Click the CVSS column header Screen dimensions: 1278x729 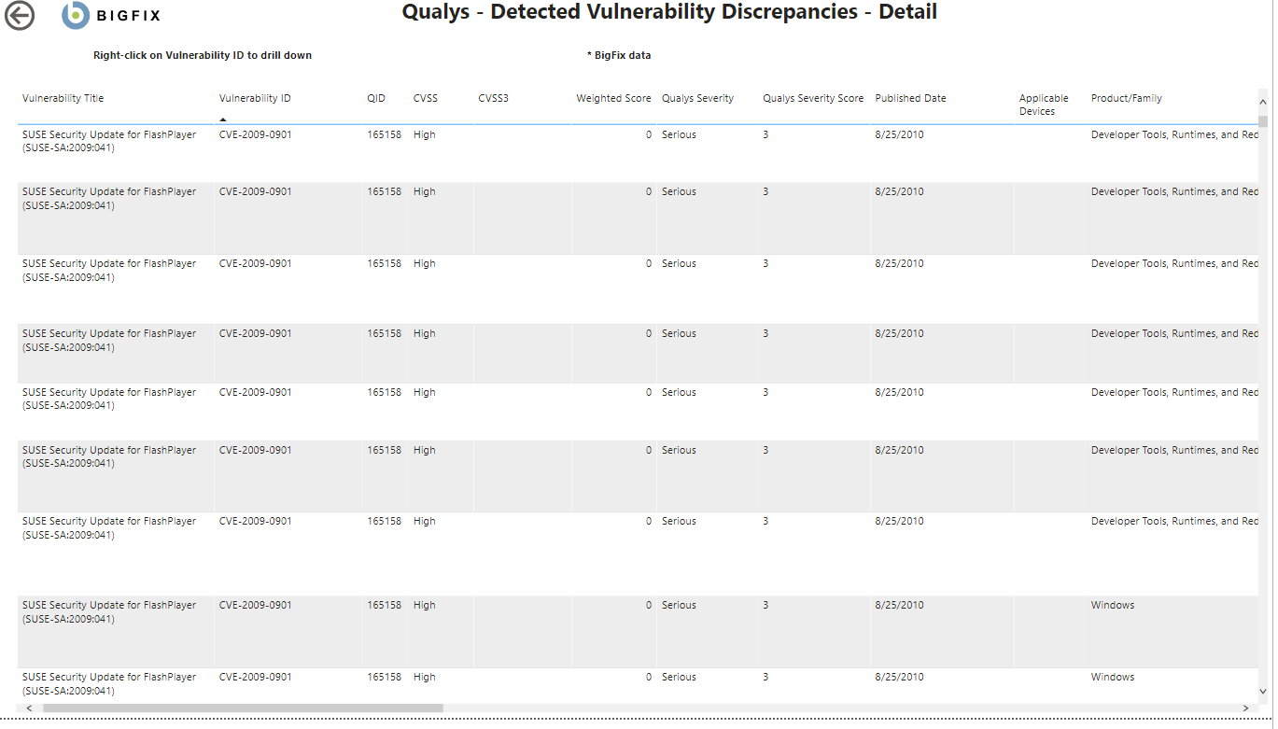pyautogui.click(x=426, y=98)
